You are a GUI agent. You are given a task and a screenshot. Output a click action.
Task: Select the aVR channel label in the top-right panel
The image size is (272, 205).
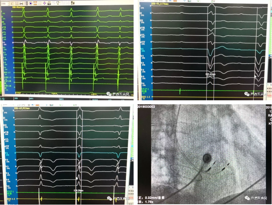[142, 28]
